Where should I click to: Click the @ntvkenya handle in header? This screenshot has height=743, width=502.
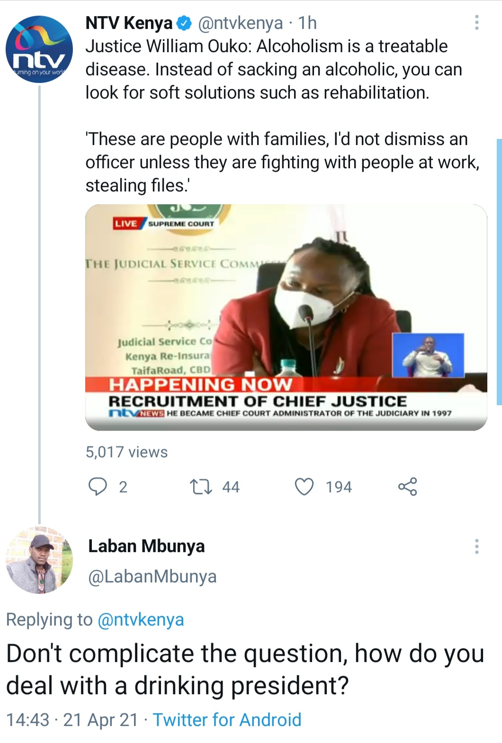pos(240,23)
